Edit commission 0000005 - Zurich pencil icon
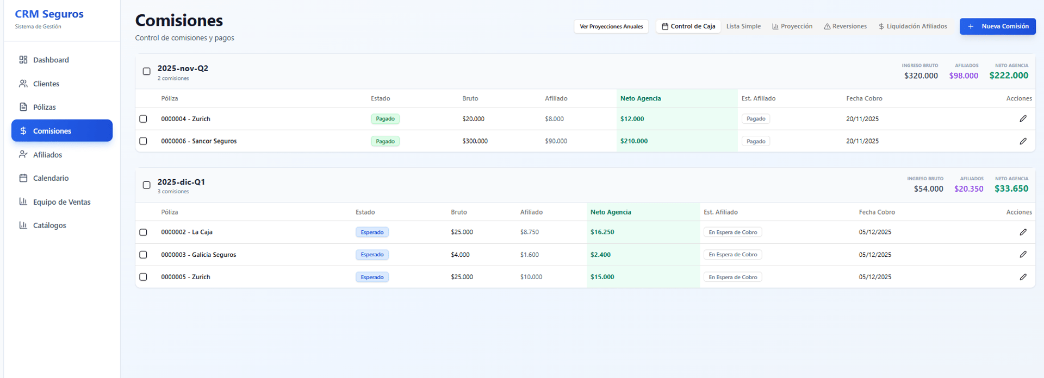 [x=1023, y=277]
